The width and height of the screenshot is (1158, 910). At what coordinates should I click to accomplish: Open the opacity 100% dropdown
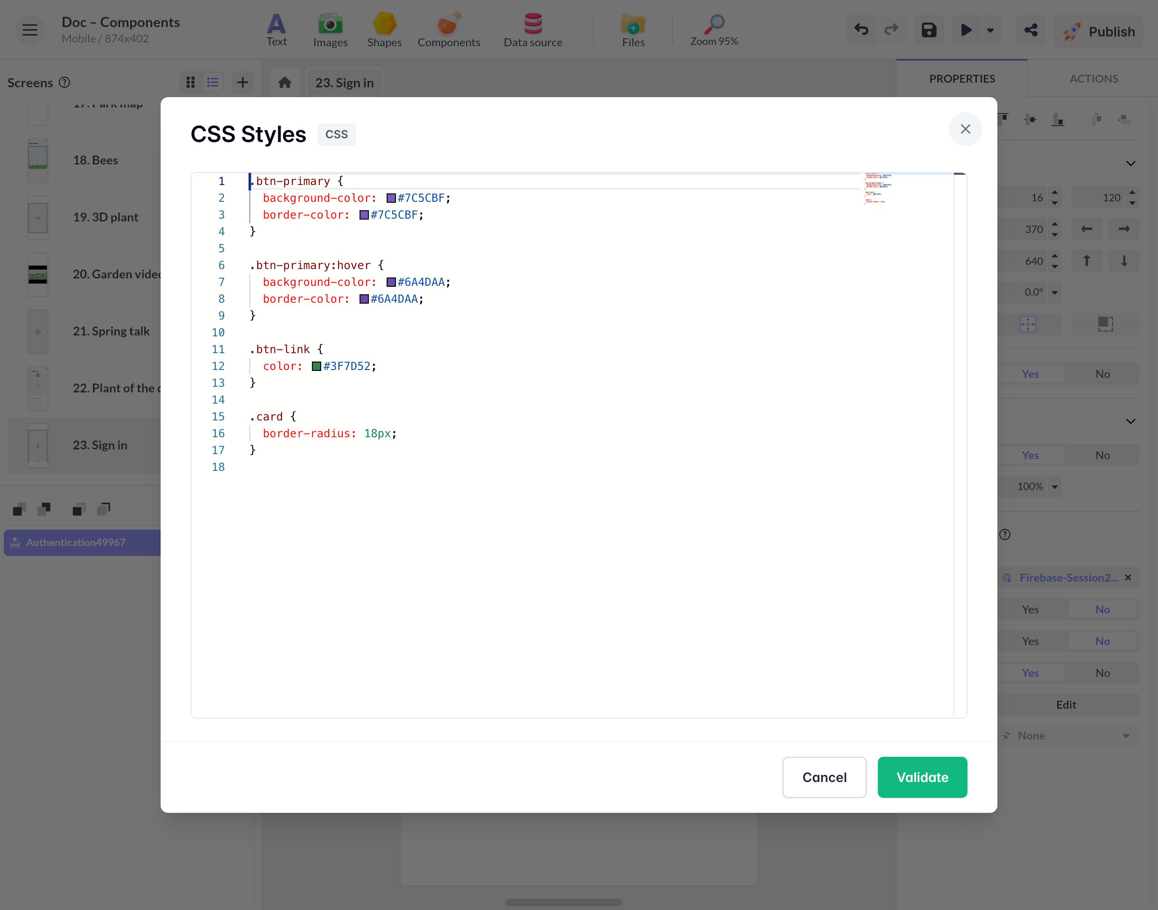pyautogui.click(x=1055, y=487)
